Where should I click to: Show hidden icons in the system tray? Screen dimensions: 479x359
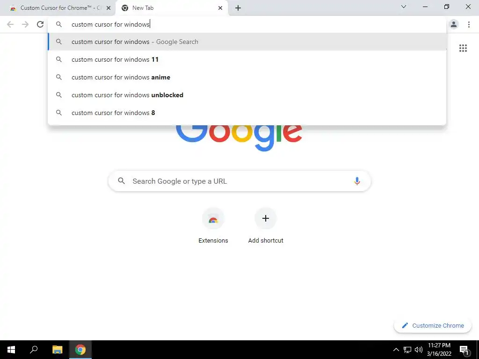(x=396, y=350)
